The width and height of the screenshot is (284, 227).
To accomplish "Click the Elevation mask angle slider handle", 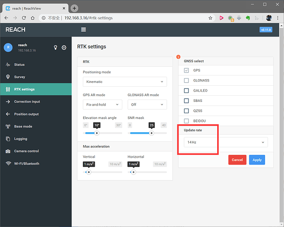I will [97, 133].
